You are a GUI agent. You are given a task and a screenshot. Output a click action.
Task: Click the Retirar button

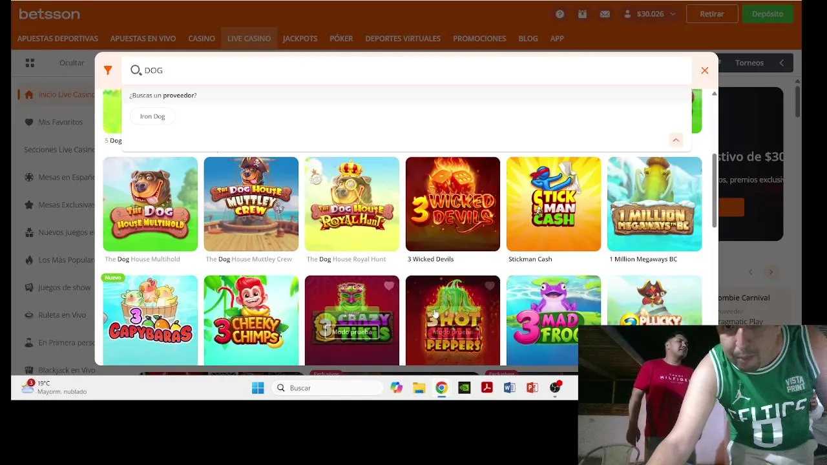pos(712,14)
